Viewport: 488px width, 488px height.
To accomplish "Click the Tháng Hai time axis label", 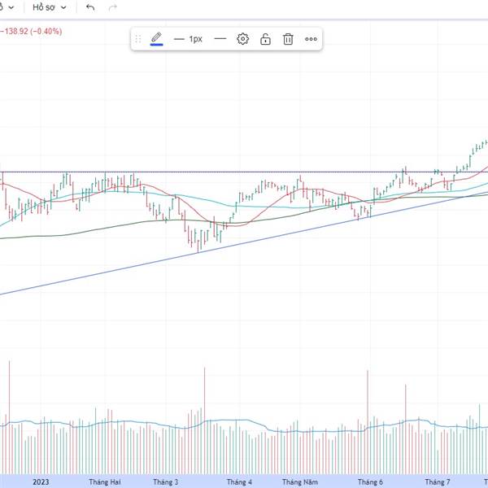I will 104,481.
